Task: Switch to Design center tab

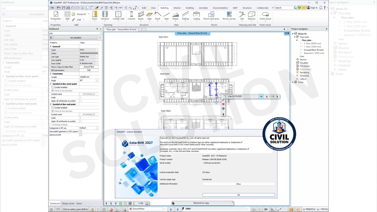Action: click(68, 204)
